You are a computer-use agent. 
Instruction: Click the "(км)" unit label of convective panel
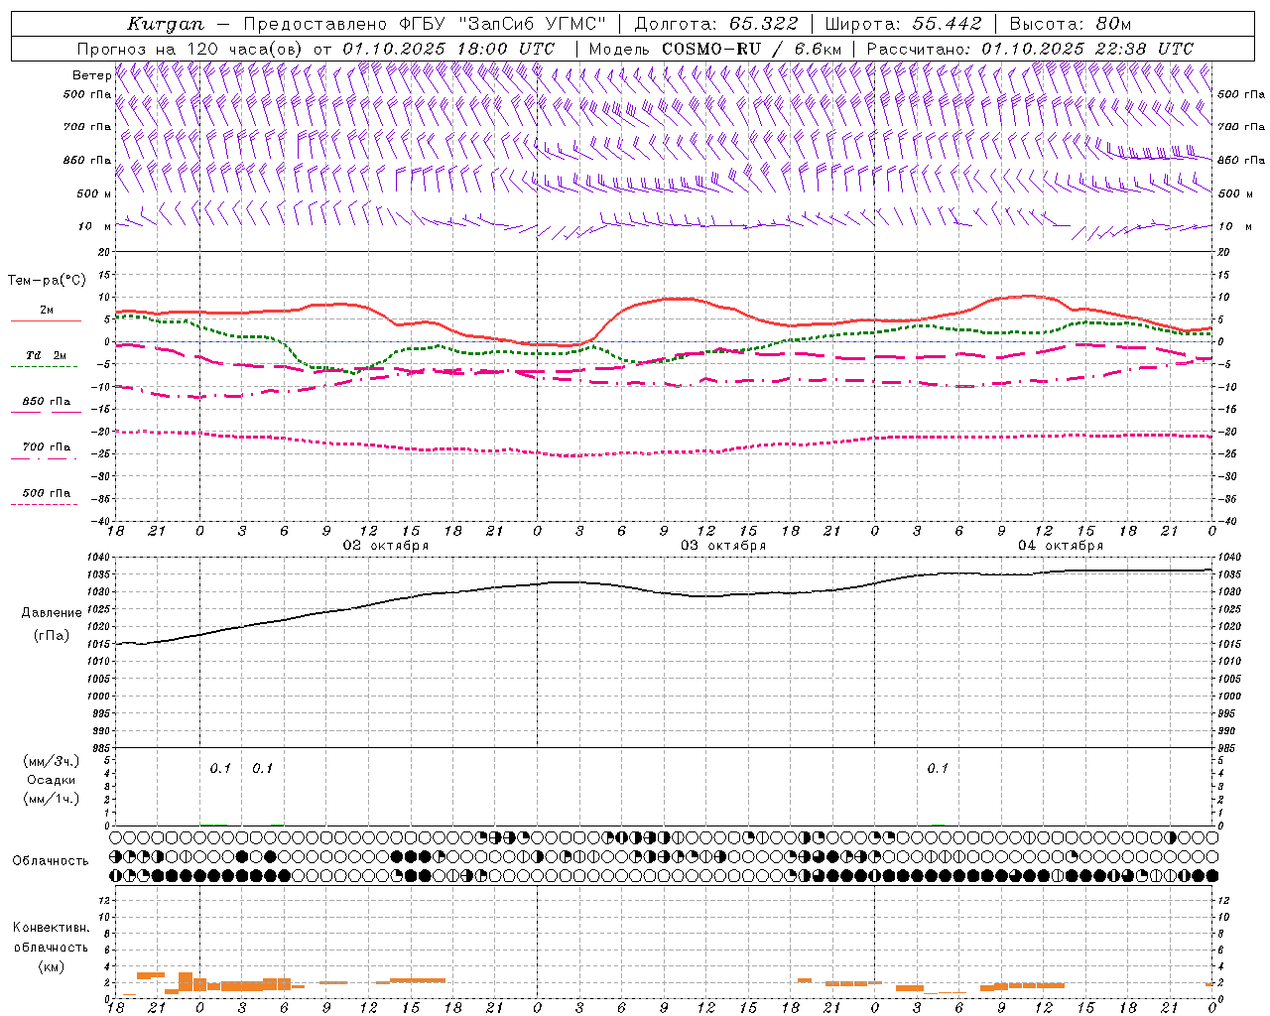[52, 966]
